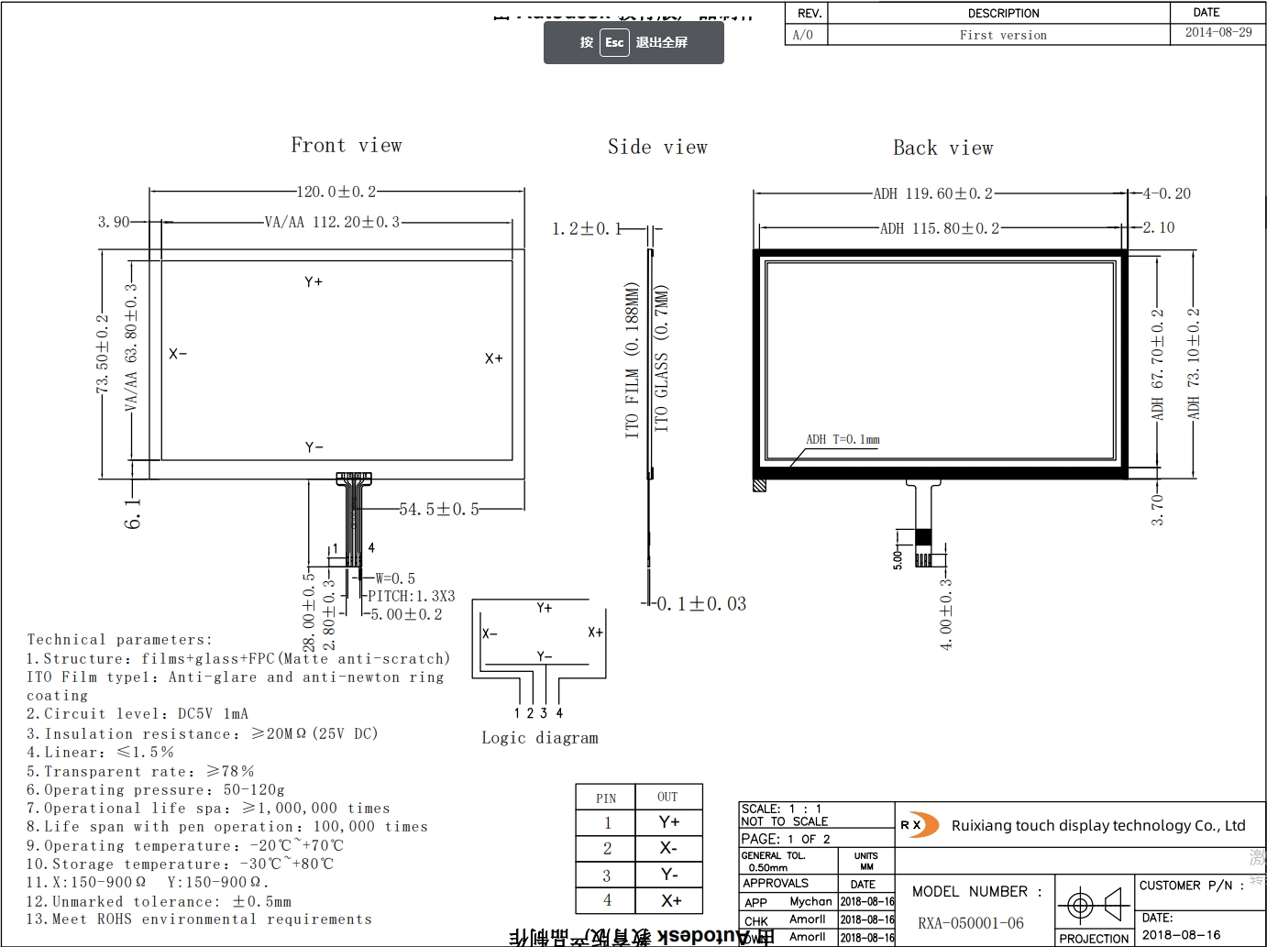Image resolution: width=1267 pixels, height=947 pixels.
Task: Click the "CUSTOMER P/N :" field
Action: [1192, 886]
